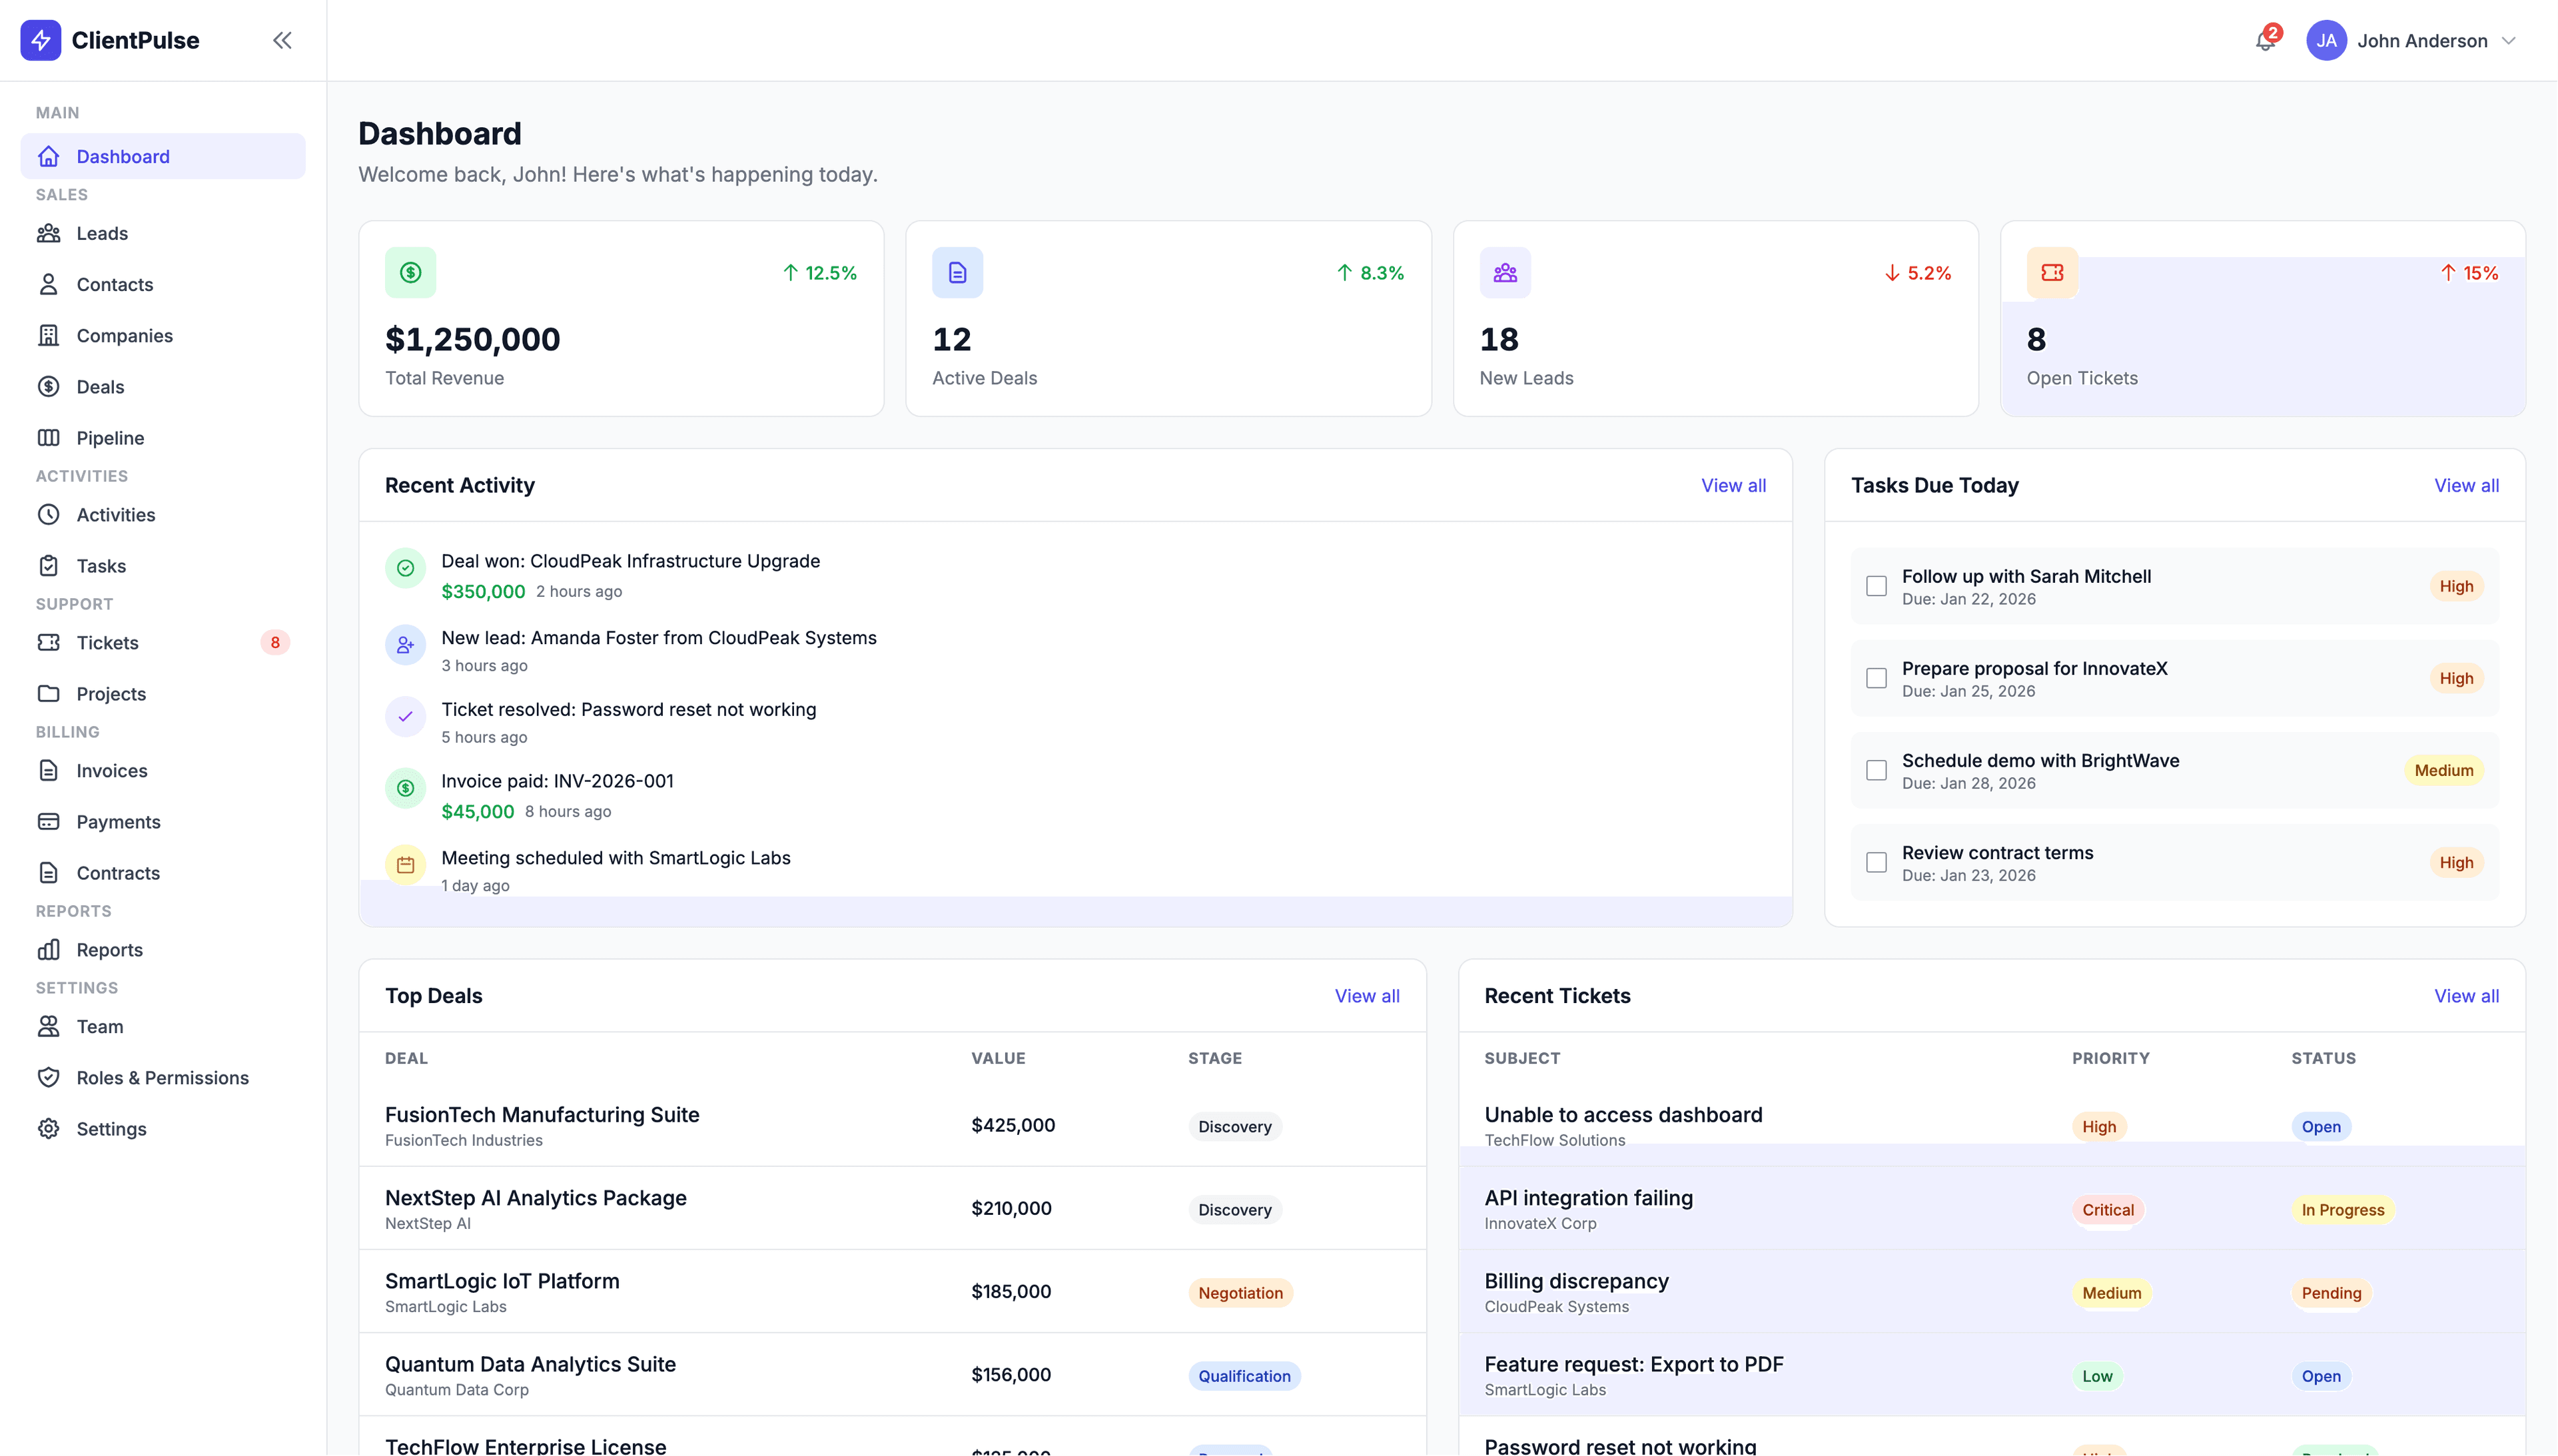Select the Reports chart icon

pyautogui.click(x=49, y=949)
